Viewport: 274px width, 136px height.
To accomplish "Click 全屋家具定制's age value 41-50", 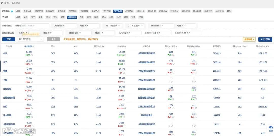I will (99, 124).
